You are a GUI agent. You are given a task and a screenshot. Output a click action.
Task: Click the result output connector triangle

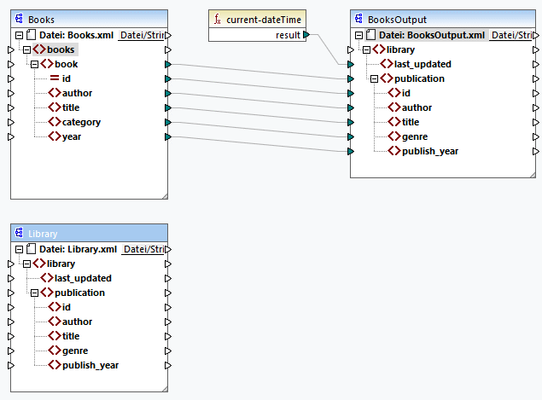click(306, 35)
